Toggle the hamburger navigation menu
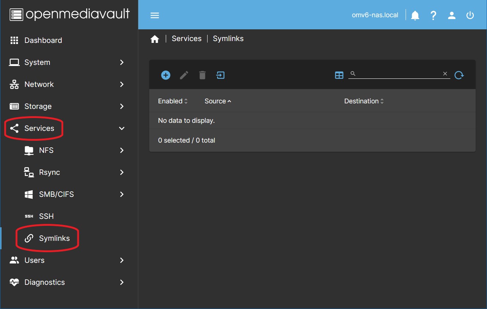Screen dimensions: 487x309 click(155, 15)
